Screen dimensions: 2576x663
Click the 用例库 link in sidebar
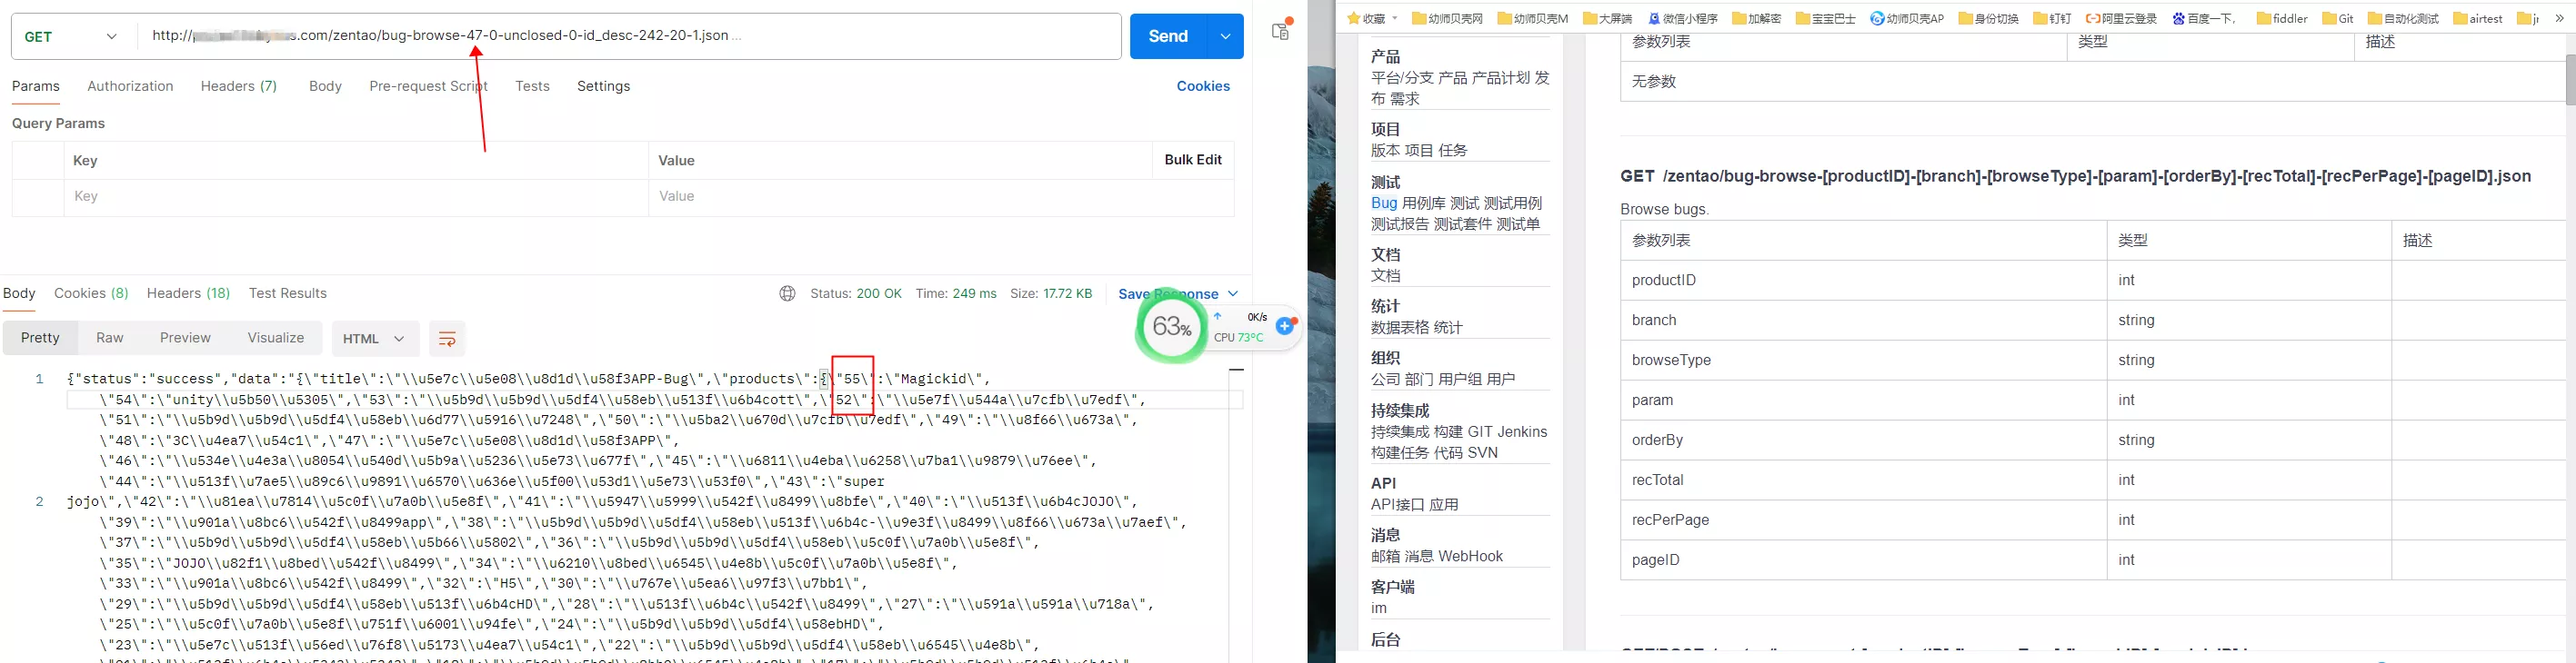(1424, 203)
